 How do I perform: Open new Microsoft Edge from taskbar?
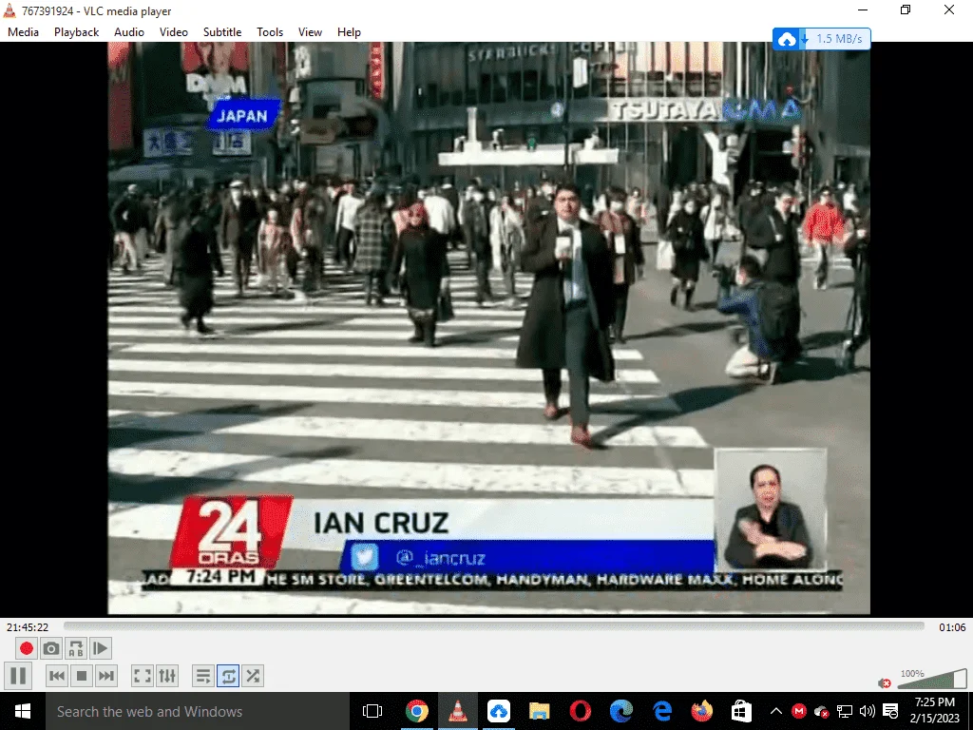[621, 711]
